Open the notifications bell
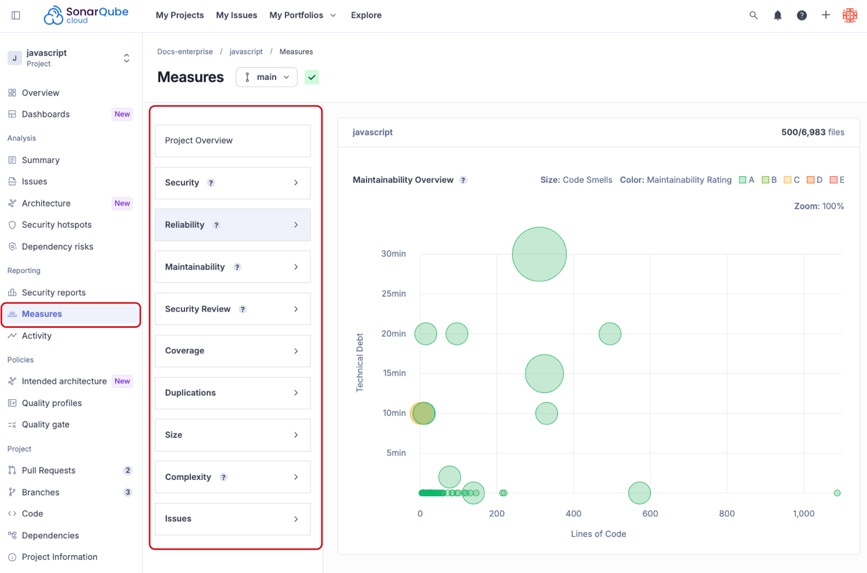The image size is (867, 573). (x=777, y=16)
